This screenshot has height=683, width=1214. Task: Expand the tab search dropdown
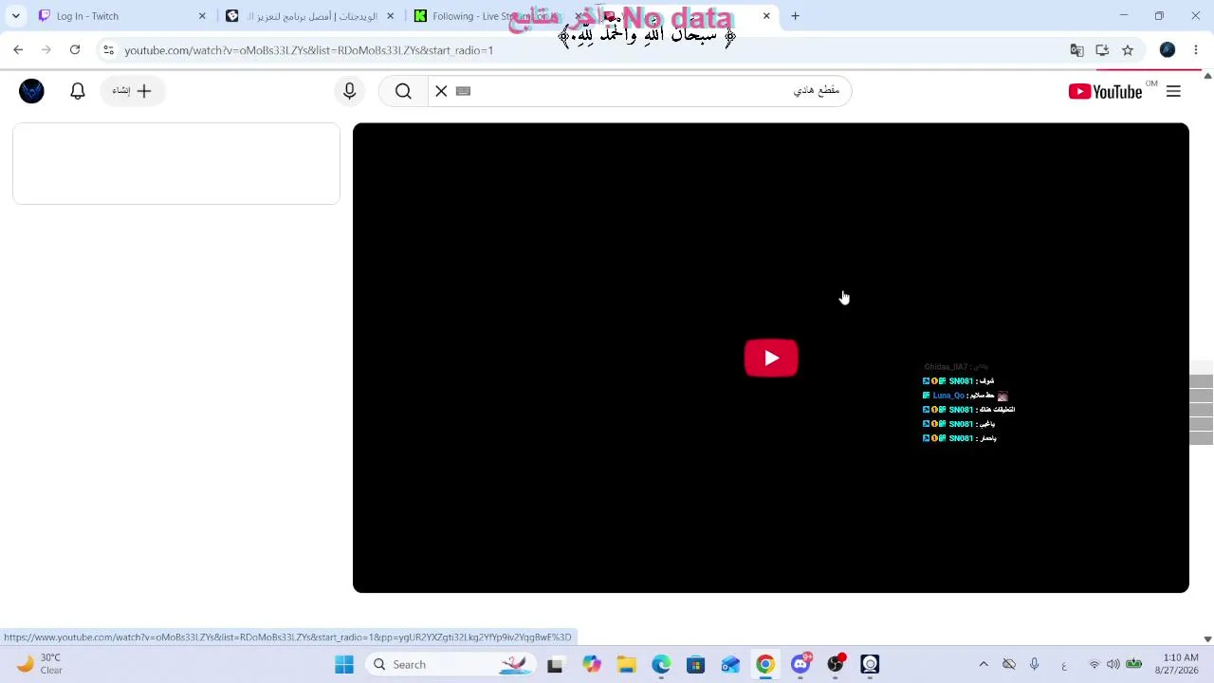click(x=16, y=16)
